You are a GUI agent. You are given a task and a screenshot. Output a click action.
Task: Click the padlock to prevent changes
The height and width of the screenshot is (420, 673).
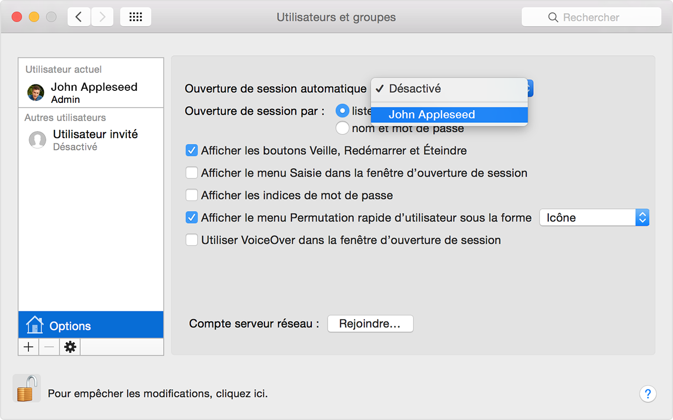pos(26,388)
